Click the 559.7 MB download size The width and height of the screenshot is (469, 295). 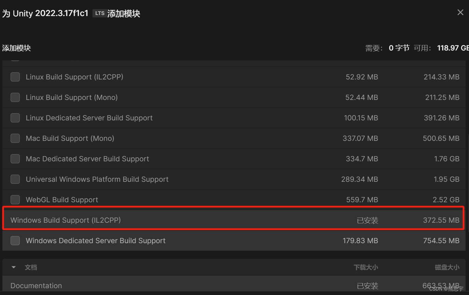point(362,200)
